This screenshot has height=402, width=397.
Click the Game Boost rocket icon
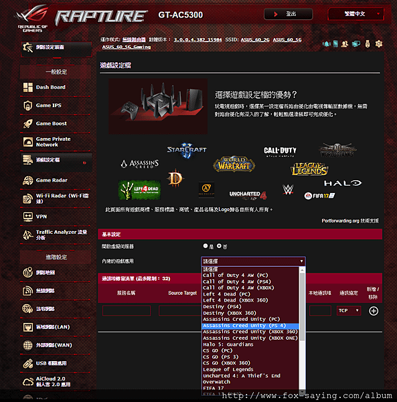[28, 123]
